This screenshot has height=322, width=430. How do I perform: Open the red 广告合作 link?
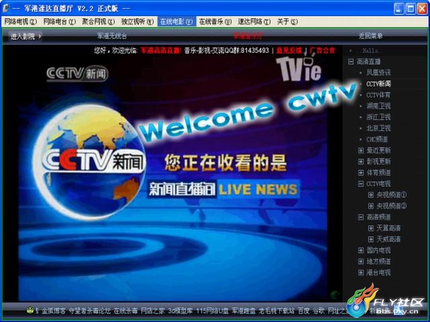coord(322,50)
